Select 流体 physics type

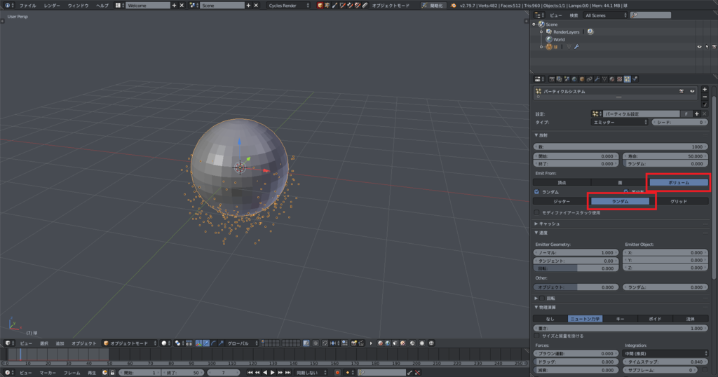690,319
